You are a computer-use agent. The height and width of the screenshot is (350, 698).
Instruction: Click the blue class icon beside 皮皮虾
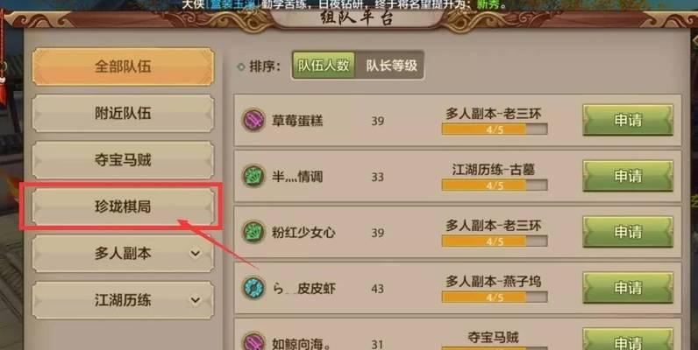[x=253, y=288]
